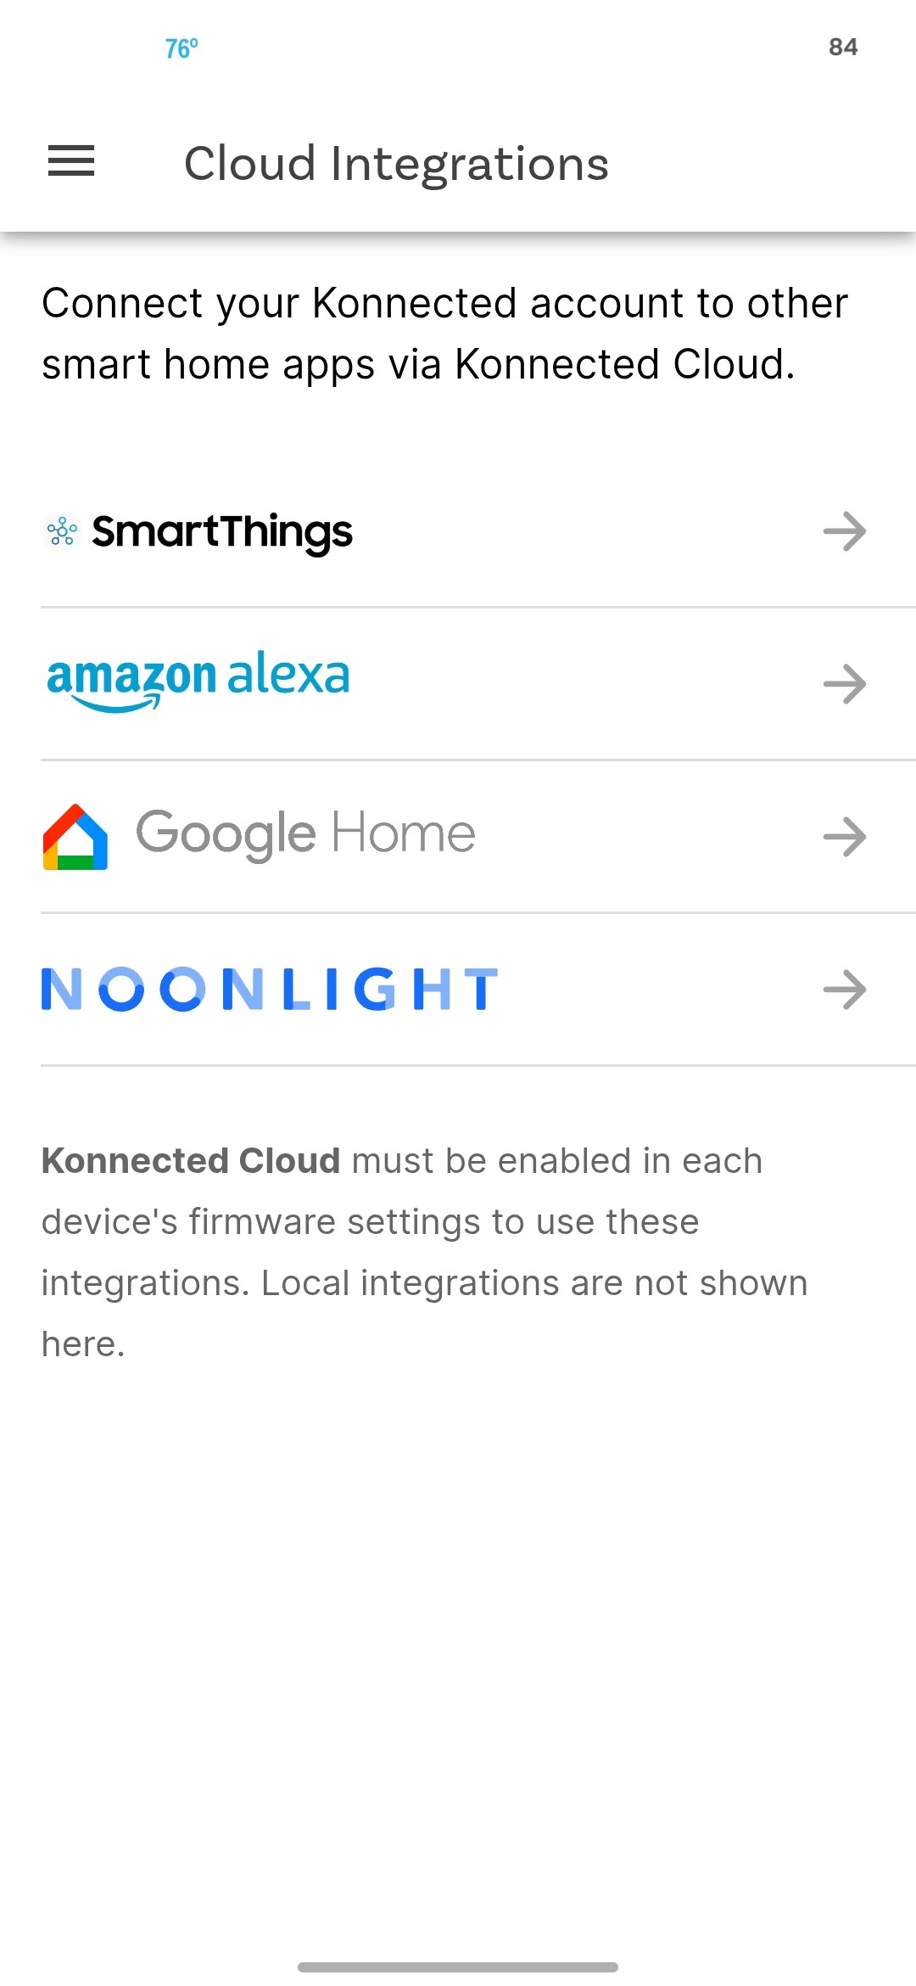The height and width of the screenshot is (1986, 916).
Task: Open Google Home via its arrow
Action: (845, 837)
